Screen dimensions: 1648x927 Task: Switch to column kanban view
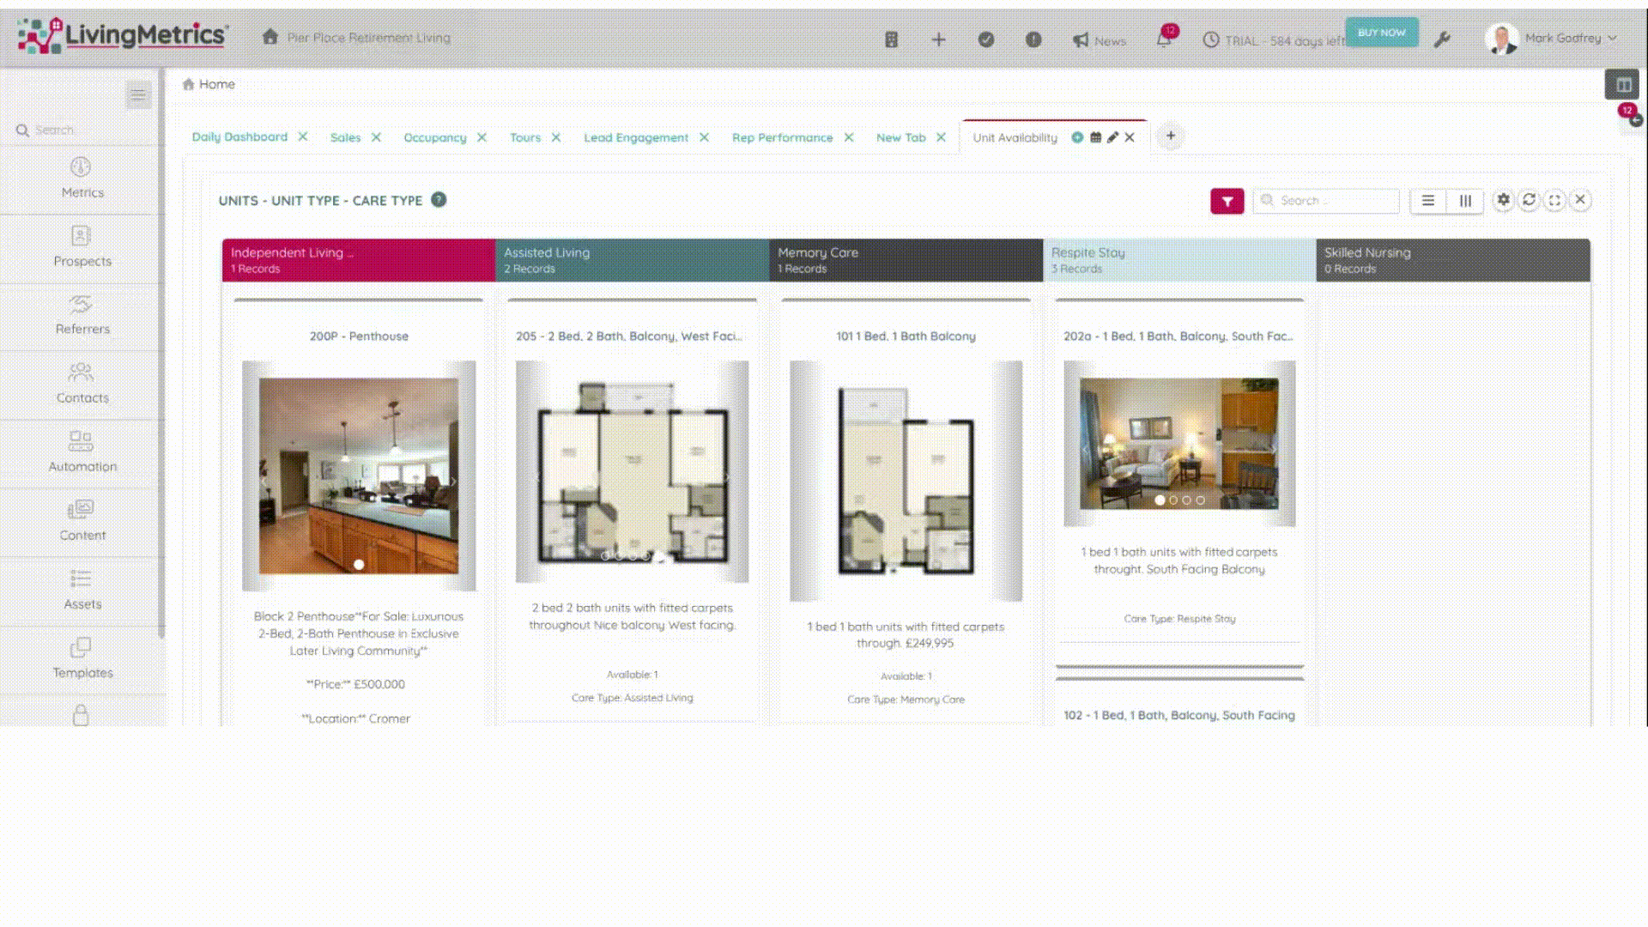[x=1465, y=201]
